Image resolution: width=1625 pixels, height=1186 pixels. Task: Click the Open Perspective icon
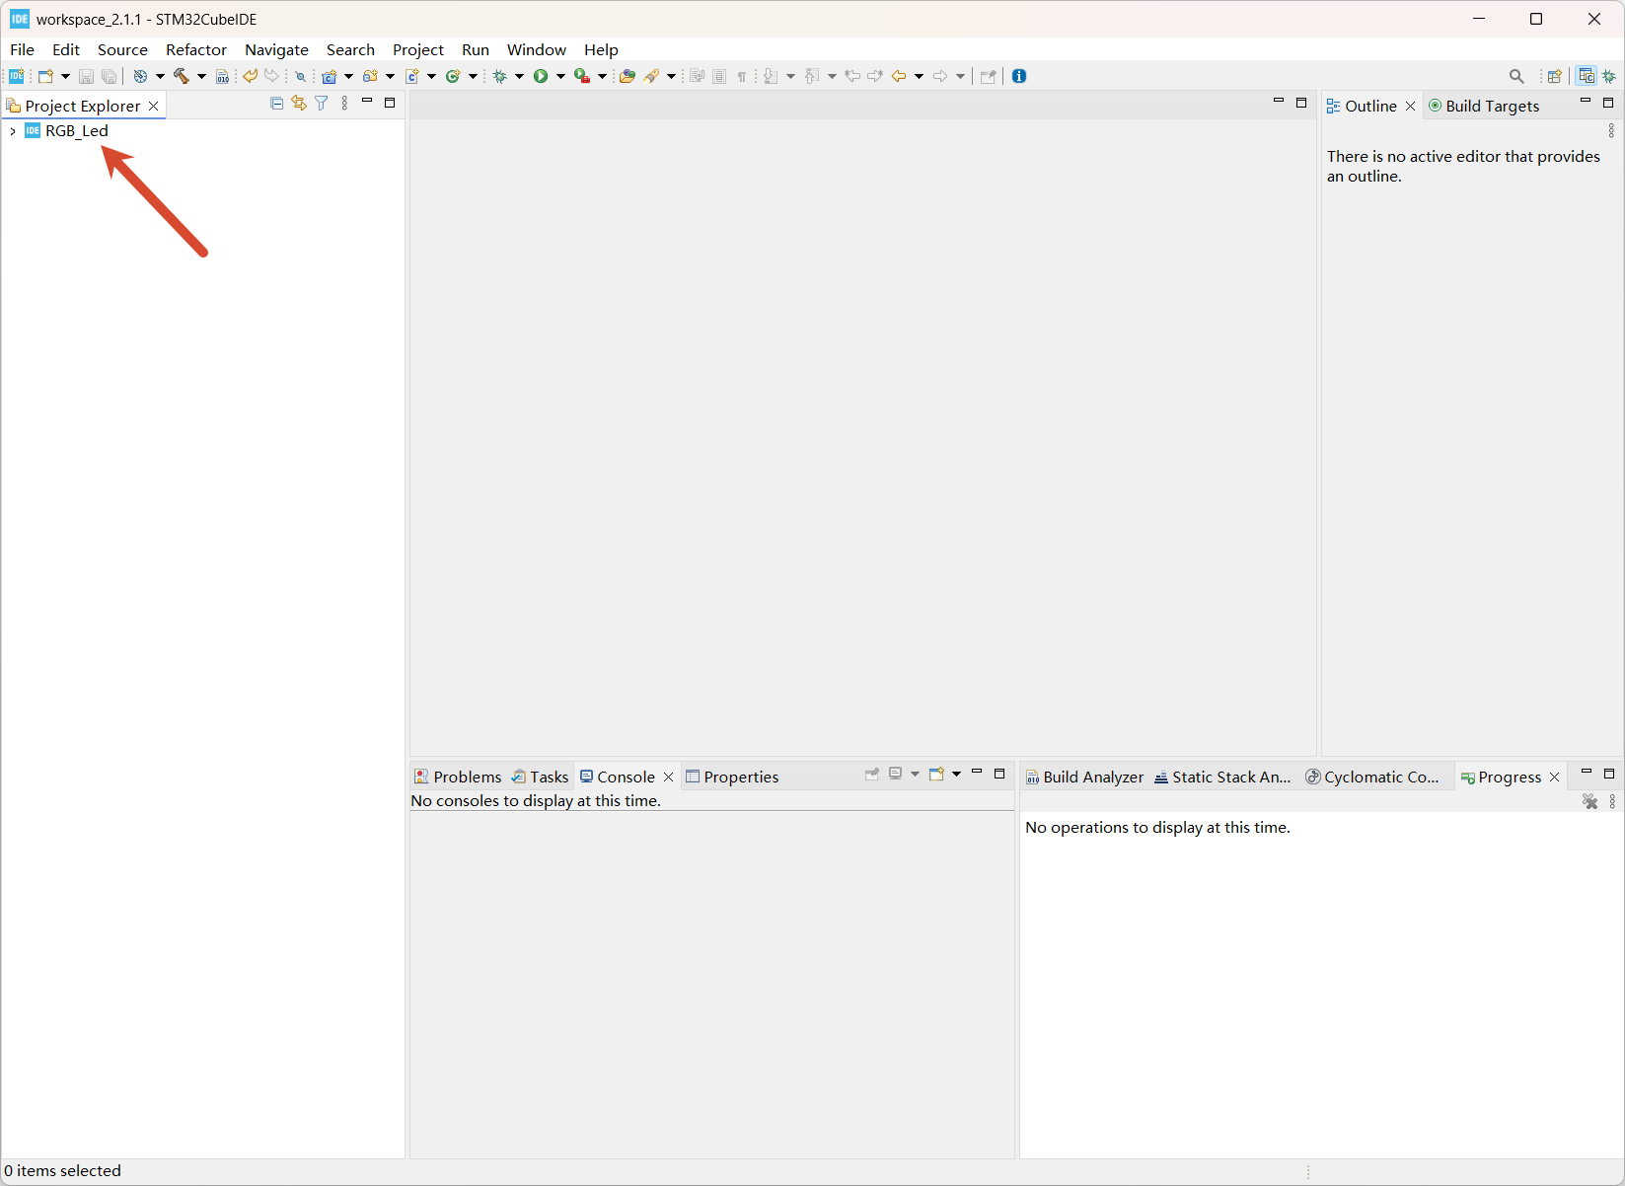[1554, 76]
